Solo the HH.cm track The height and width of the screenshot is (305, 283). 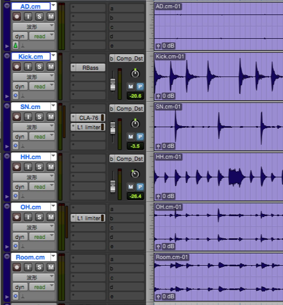tap(39, 167)
